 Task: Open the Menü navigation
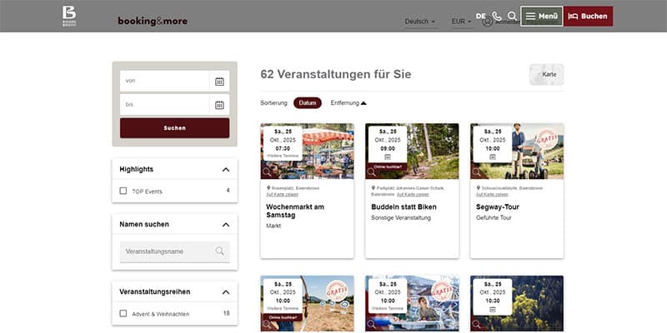click(x=542, y=16)
